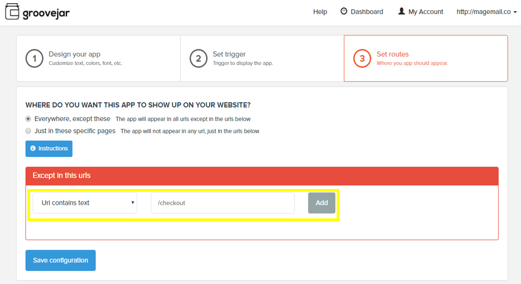Click the Add button

(322, 203)
